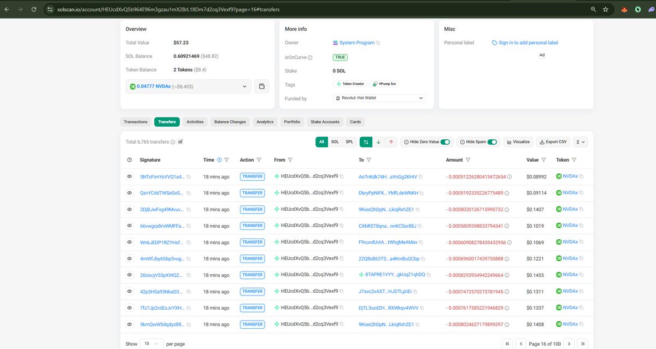The width and height of the screenshot is (656, 349).
Task: Open the Time column filter funnel
Action: (x=226, y=160)
